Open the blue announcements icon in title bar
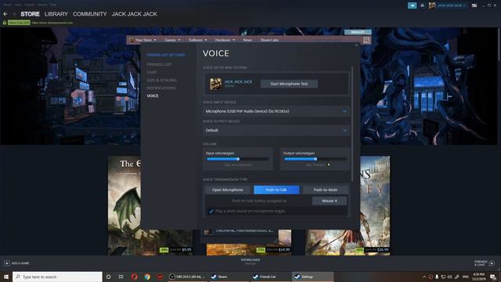This screenshot has width=501, height=282. tap(413, 5)
